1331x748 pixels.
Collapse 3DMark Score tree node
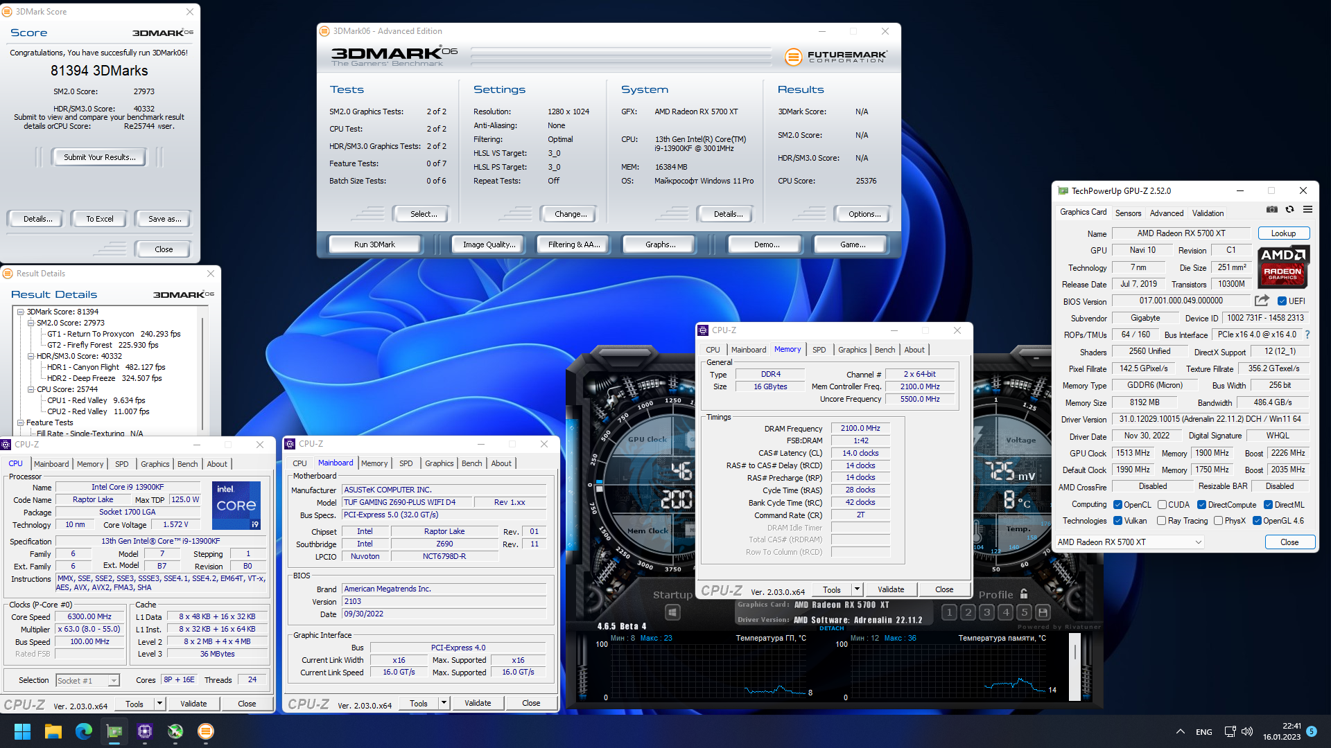pos(20,312)
